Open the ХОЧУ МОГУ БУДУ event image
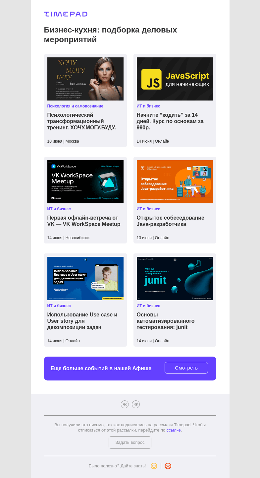Image resolution: width=260 pixels, height=478 pixels. (x=85, y=79)
